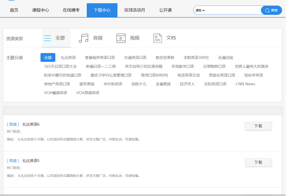Filter by 房地产英语口语 topic
The height and width of the screenshot is (196, 286).
point(57,84)
